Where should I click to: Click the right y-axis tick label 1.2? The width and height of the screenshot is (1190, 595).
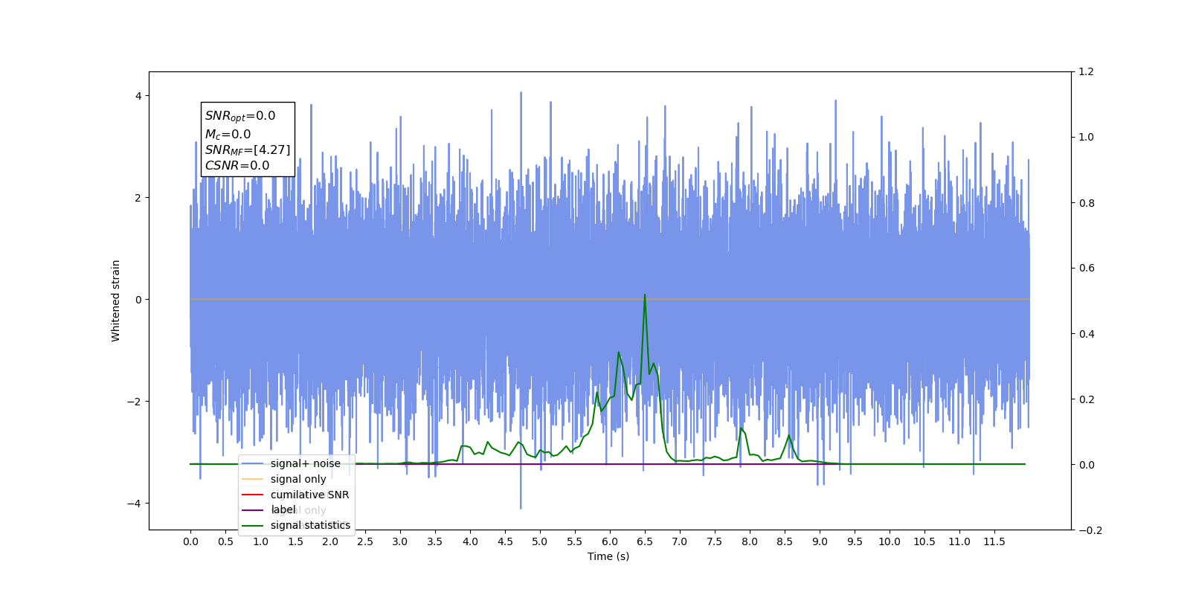point(1087,72)
